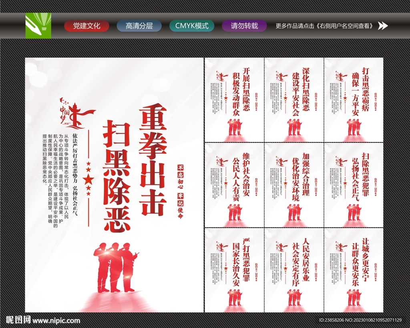410x328 pixels.
Task: Select the teal CMYK模式 pill button
Action: point(192,26)
